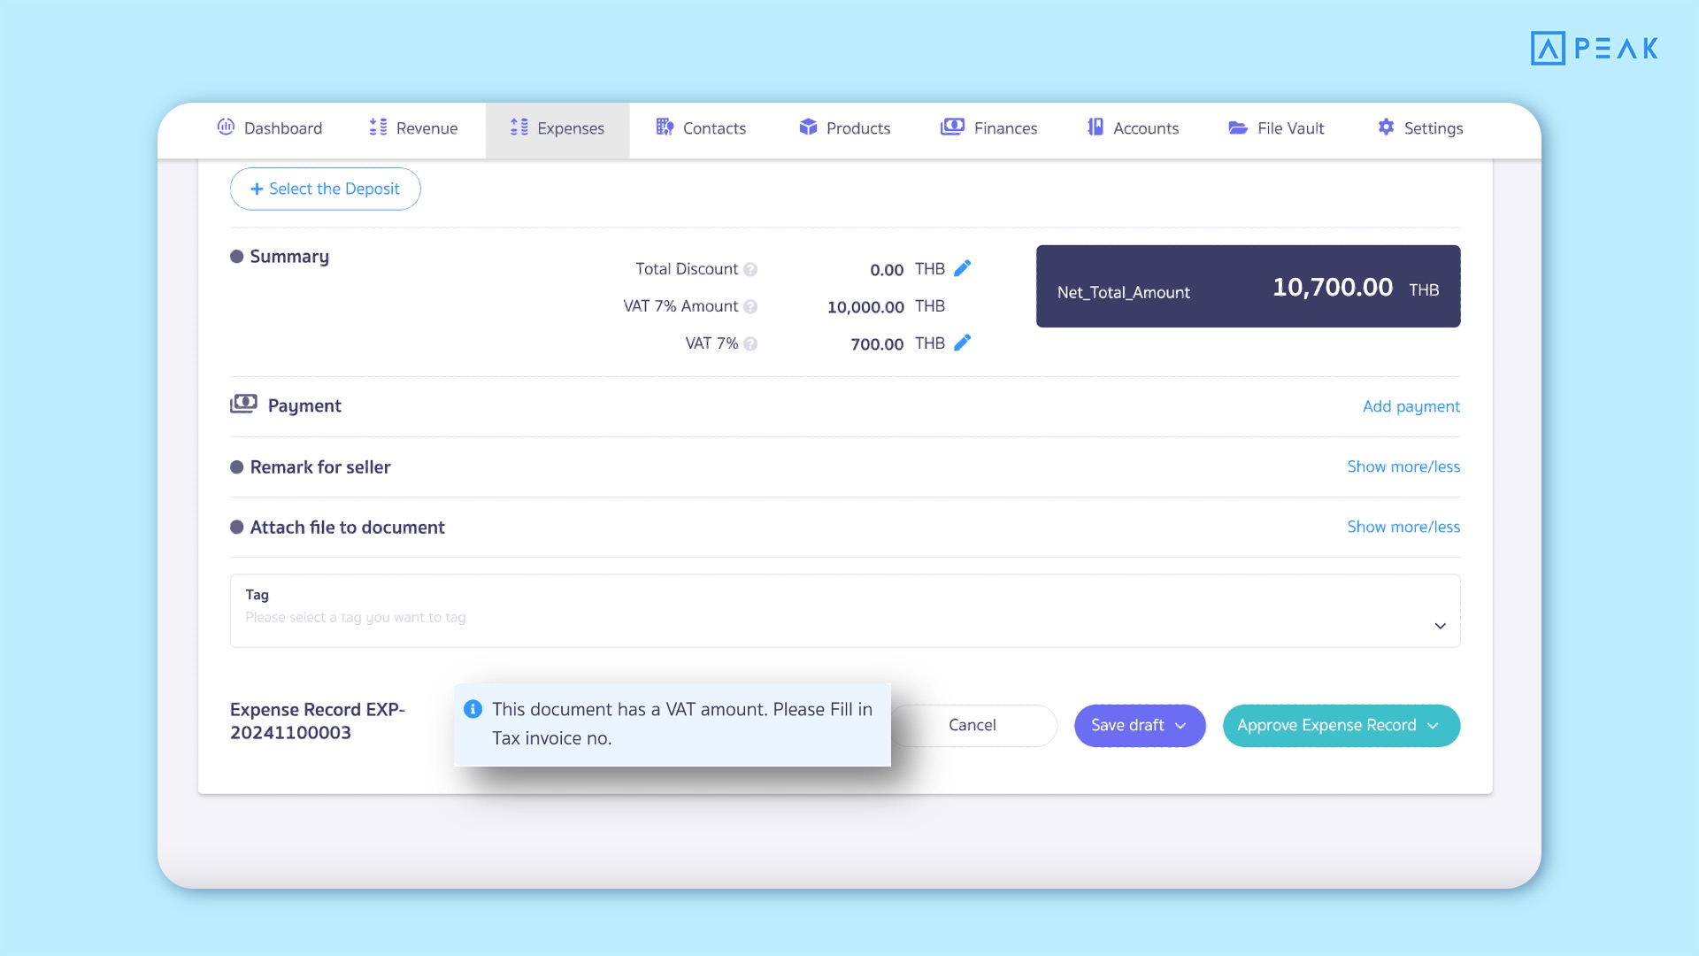
Task: Click the Finances navigation icon
Action: (953, 127)
